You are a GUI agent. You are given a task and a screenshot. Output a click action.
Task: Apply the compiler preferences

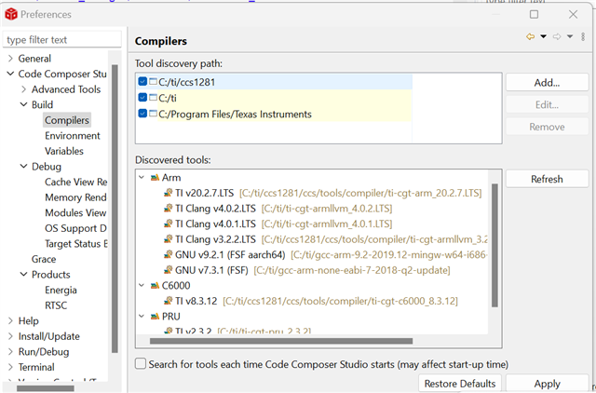pyautogui.click(x=547, y=384)
